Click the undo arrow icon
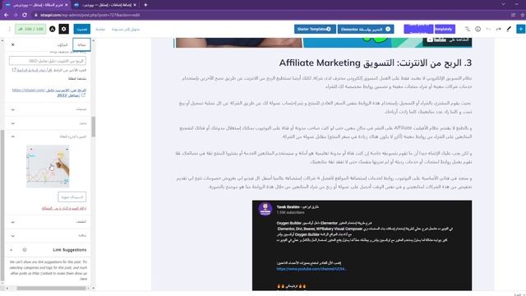The width and height of the screenshot is (526, 296). coord(488,30)
